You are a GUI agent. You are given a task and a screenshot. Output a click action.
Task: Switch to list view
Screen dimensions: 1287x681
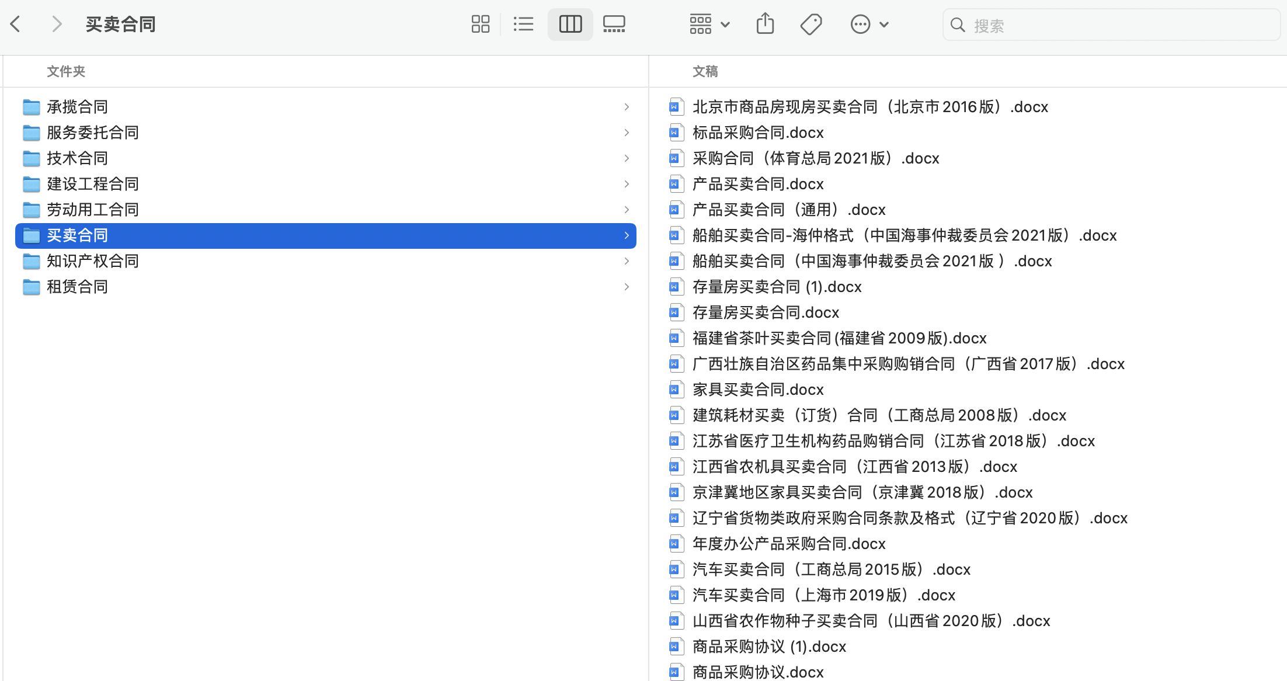(x=523, y=24)
